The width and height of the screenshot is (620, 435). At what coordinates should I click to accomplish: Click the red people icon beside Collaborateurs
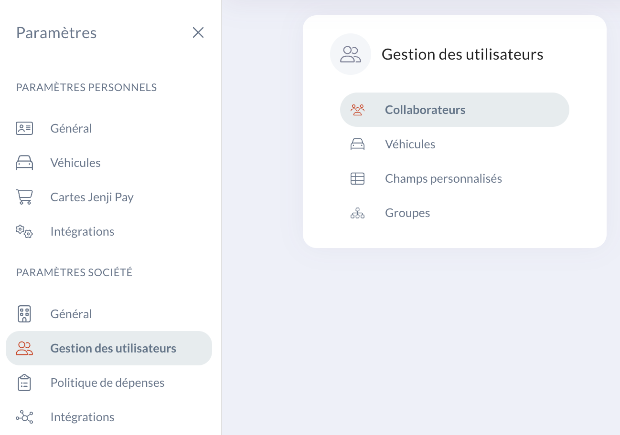[x=357, y=110]
